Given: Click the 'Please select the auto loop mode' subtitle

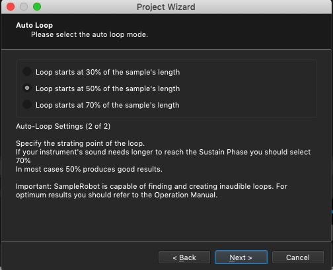Looking at the screenshot, I should click(89, 34).
